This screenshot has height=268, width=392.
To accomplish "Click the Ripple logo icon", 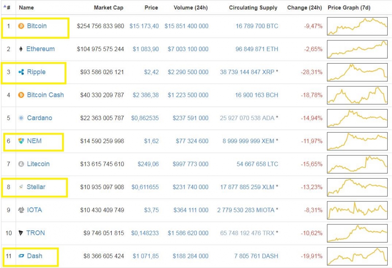I will tap(21, 72).
